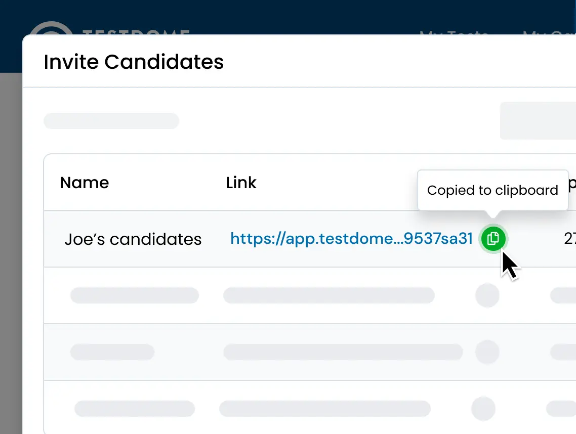Click the circular copy icon in the third row
The image size is (576, 434).
point(487,352)
